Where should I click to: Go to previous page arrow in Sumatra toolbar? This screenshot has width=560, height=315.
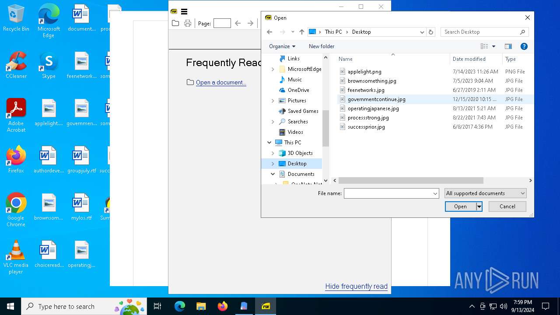click(238, 23)
